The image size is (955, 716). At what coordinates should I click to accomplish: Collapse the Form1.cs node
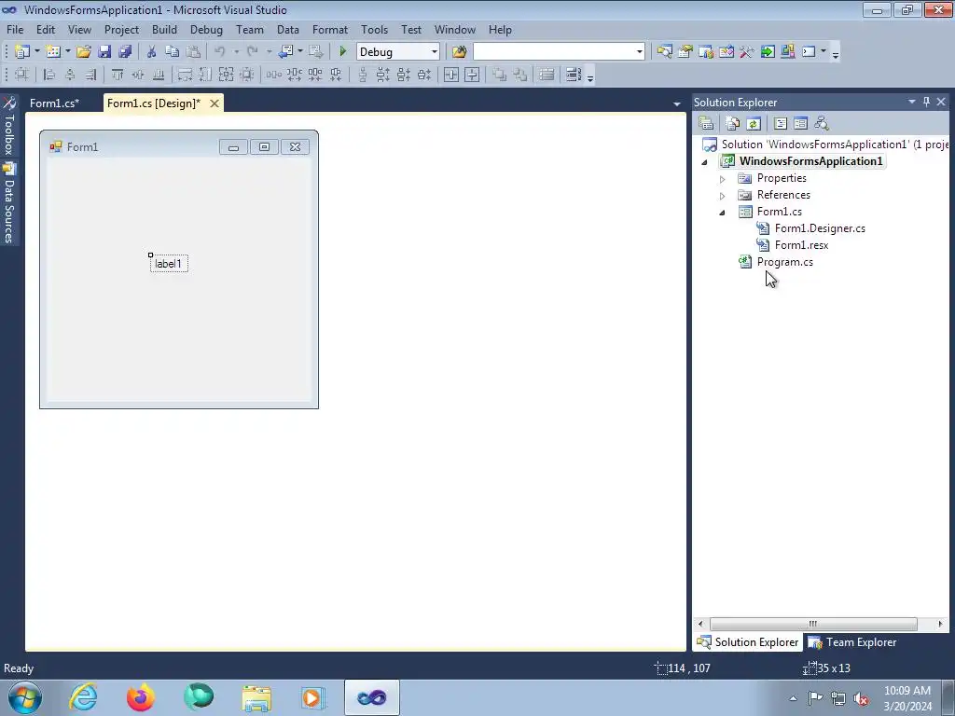723,213
